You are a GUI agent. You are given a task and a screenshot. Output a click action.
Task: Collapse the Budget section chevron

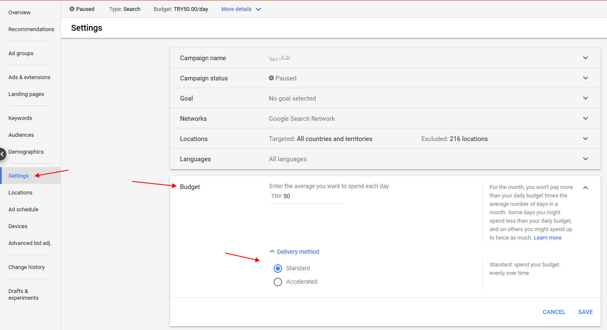[x=586, y=188]
